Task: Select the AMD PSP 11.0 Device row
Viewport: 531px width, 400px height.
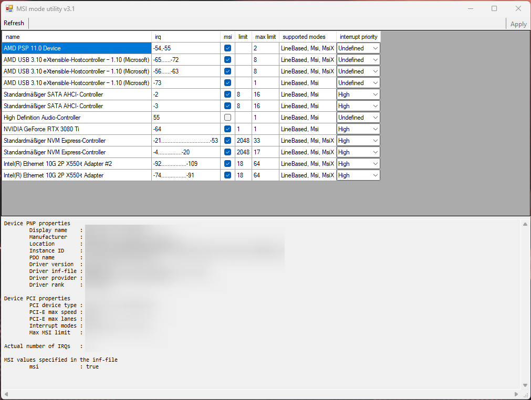Action: click(77, 48)
